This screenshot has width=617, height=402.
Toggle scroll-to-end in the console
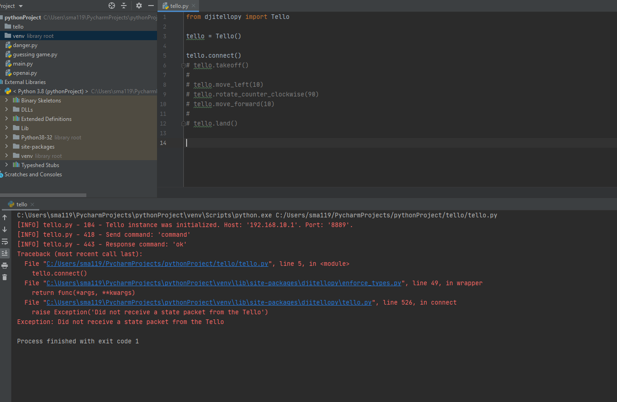(x=5, y=253)
